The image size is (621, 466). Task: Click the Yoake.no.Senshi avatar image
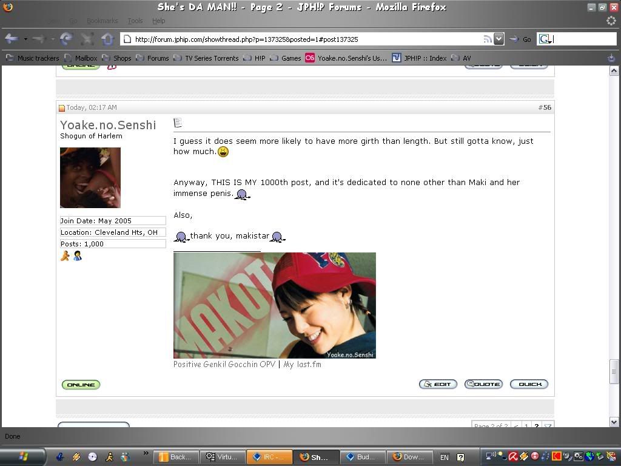(x=90, y=178)
